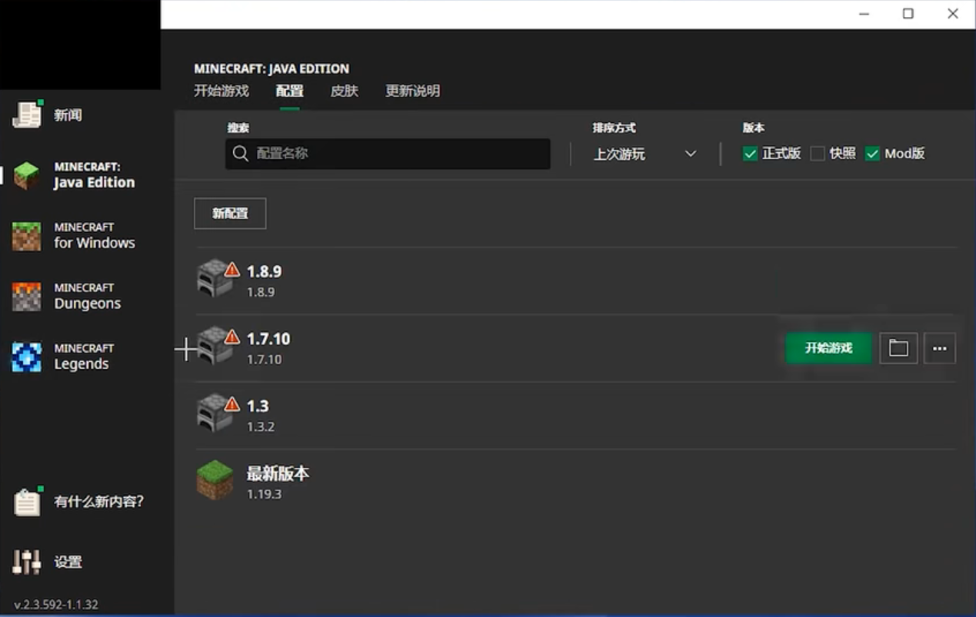Select Minecraft Java Edition grass block icon
Image resolution: width=976 pixels, height=617 pixels.
[x=27, y=175]
